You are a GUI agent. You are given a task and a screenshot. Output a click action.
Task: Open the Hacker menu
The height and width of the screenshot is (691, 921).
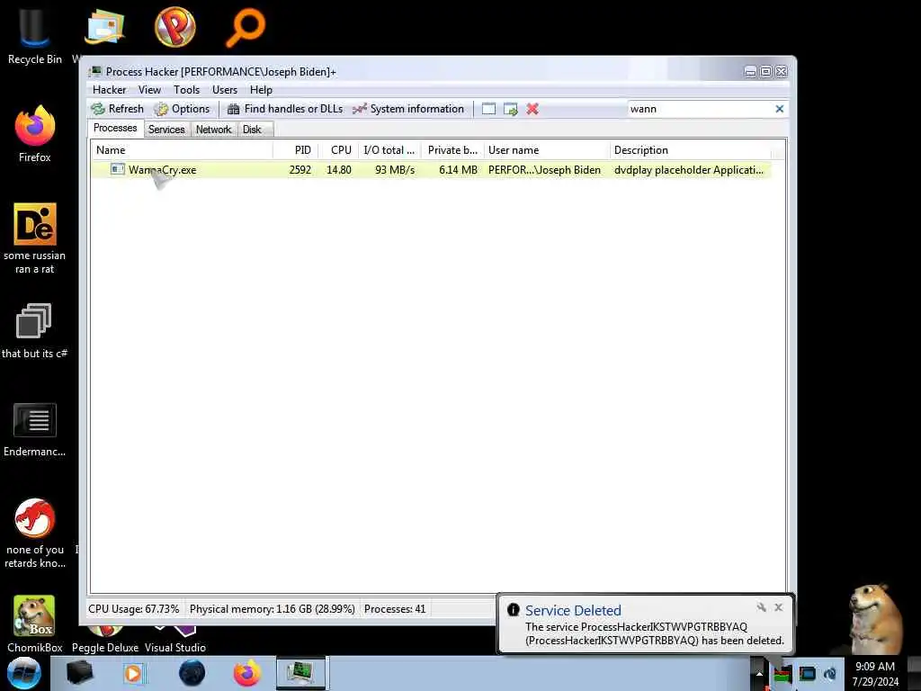coord(109,90)
